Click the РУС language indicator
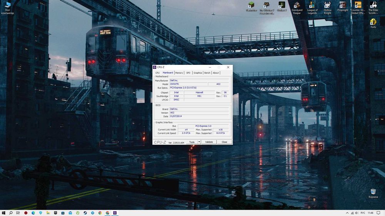385x216 pixels. point(363,213)
